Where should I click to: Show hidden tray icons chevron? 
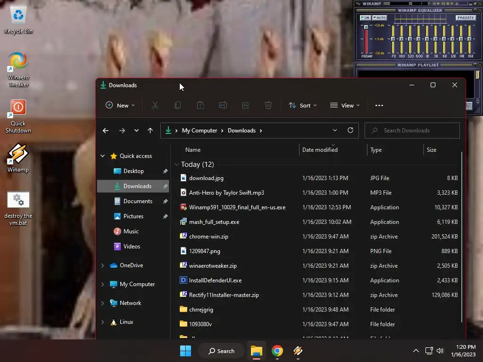(x=416, y=351)
